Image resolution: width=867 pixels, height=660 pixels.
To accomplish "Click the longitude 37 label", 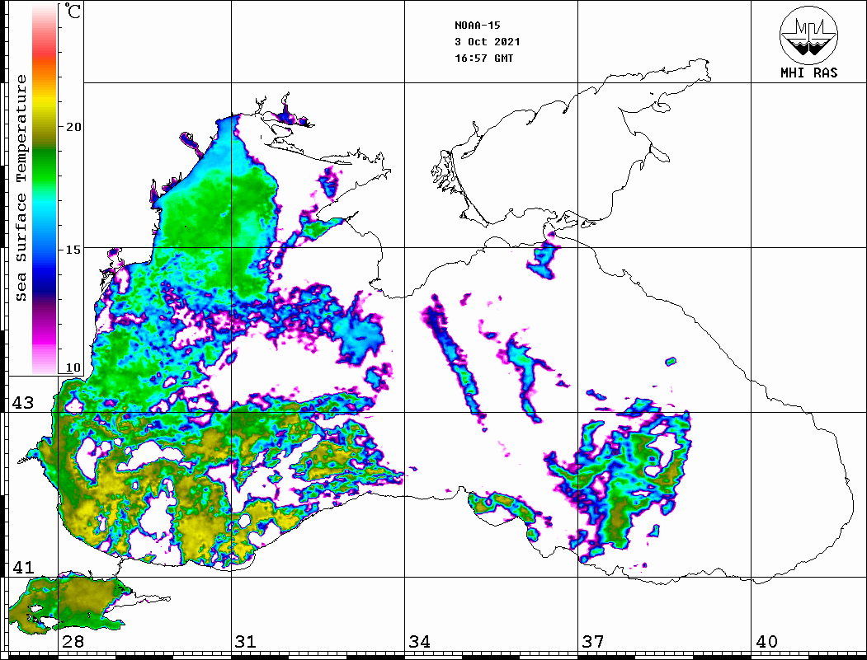I will tap(592, 642).
